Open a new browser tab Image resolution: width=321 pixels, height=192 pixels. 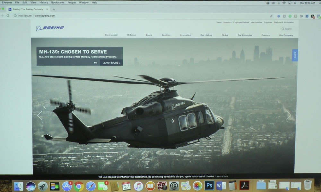54,9
